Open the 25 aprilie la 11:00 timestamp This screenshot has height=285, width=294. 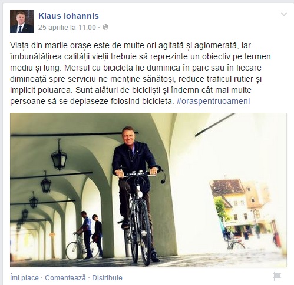tap(67, 28)
